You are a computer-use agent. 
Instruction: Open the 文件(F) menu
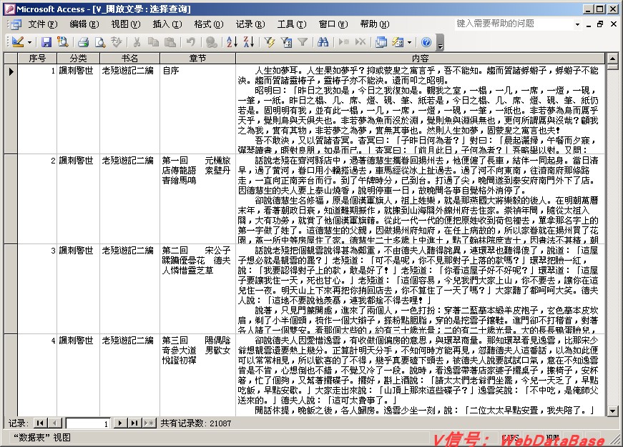42,24
